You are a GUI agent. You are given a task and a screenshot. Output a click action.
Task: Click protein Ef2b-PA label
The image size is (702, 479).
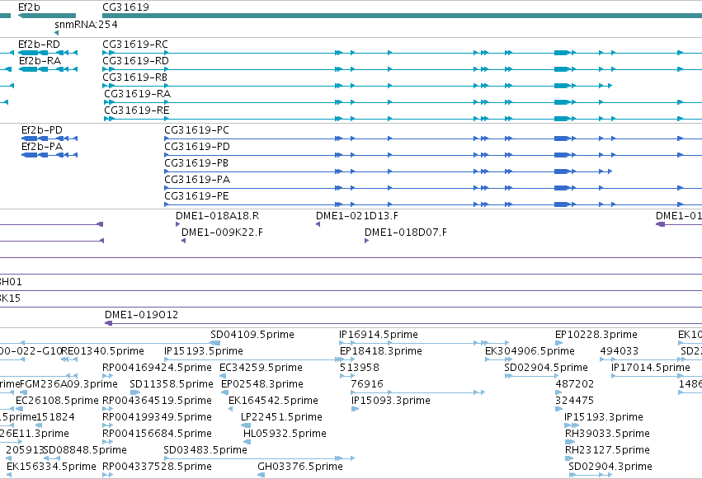click(x=42, y=147)
